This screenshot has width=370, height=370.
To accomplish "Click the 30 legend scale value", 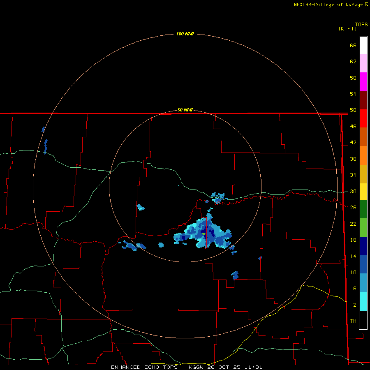I will click(x=353, y=191).
